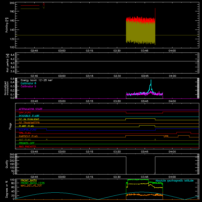Click the raised FLARE_FLAG step segment
This screenshot has height=202, width=202.
point(147,125)
